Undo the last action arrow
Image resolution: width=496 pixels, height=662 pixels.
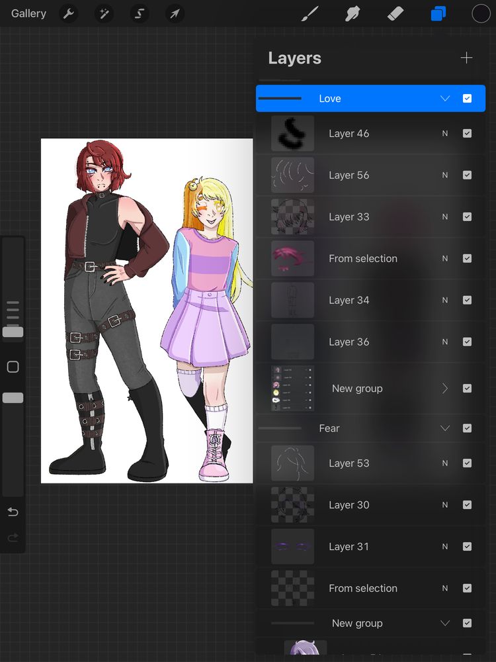tap(13, 512)
